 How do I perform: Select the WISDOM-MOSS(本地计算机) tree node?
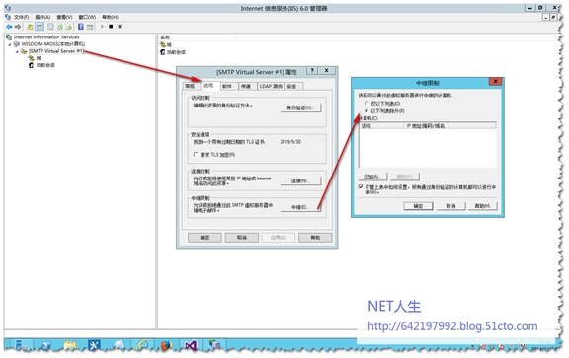(x=52, y=44)
